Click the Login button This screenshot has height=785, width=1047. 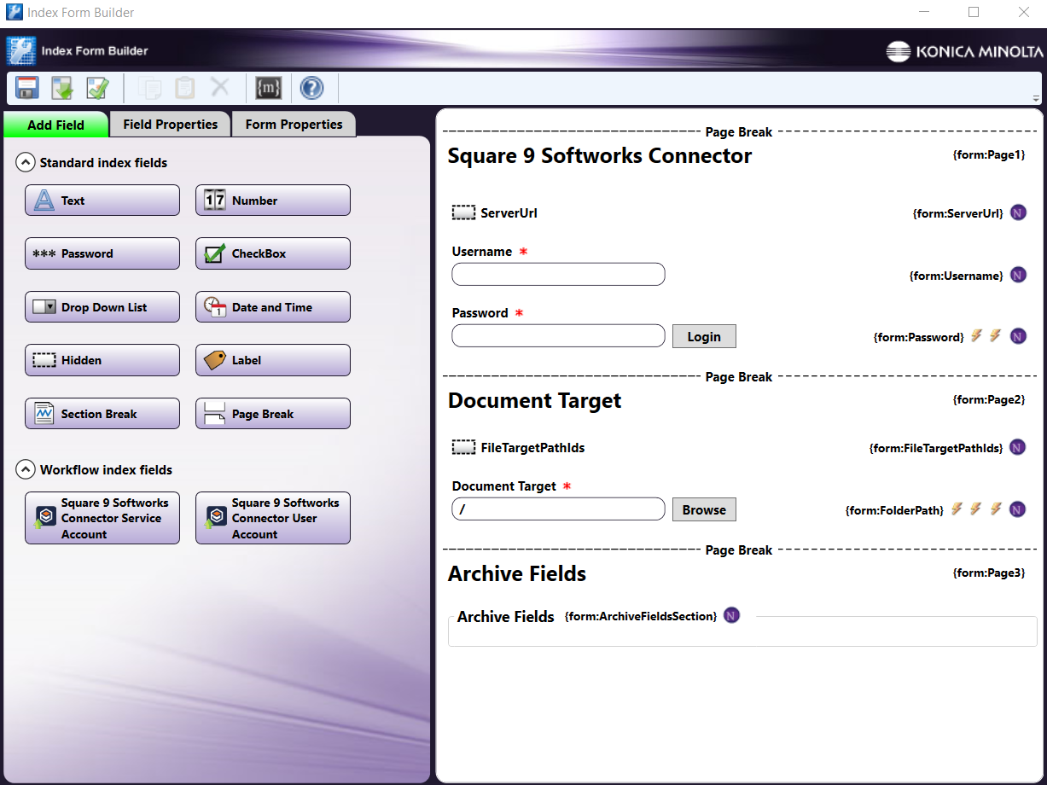point(704,336)
